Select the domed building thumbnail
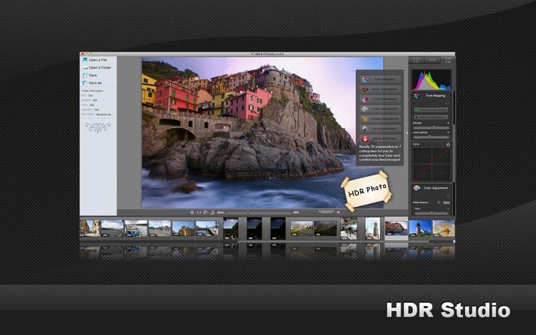 [183, 228]
